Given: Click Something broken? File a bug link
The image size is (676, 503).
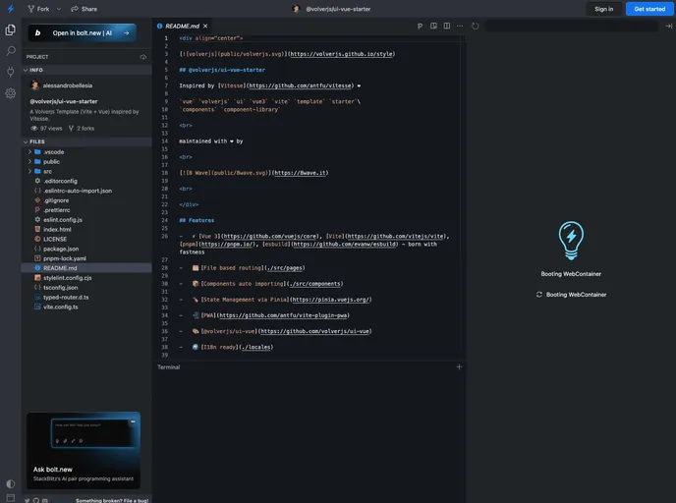Looking at the screenshot, I should click(x=112, y=500).
